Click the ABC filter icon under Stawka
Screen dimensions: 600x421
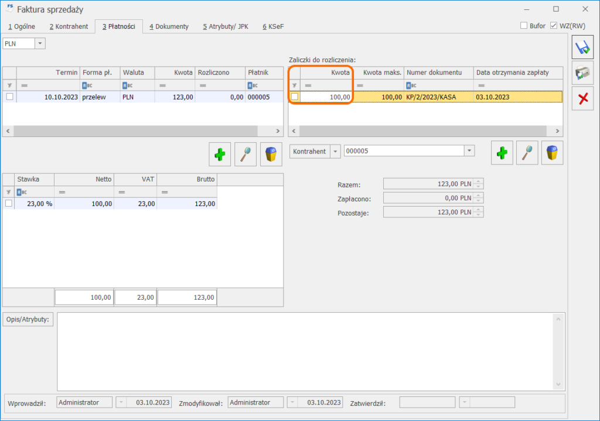click(22, 192)
